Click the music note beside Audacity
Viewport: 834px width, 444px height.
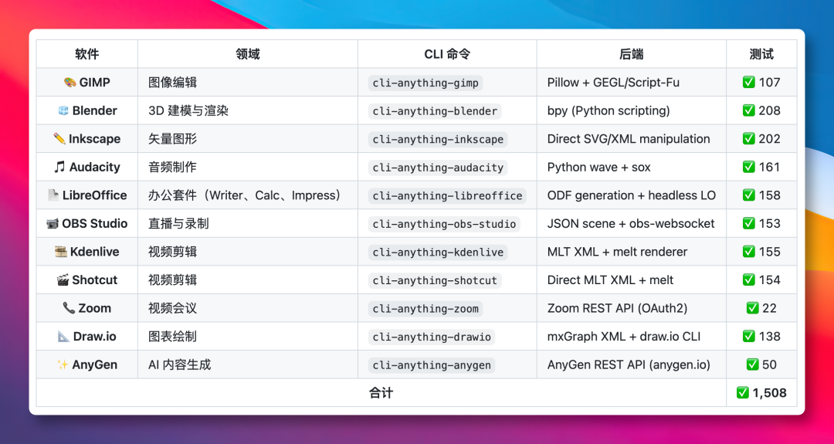[x=59, y=167]
